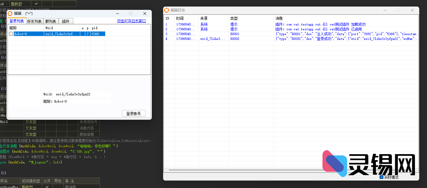
Task: Tick the Robot-0 account checkbox
Action: (x=11, y=34)
